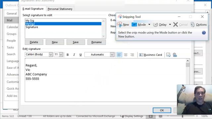Image resolution: width=212 pixels, height=119 pixels.
Task: Click the New signature button
Action: [x=55, y=42]
